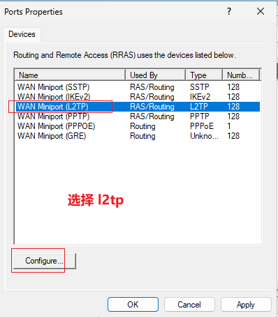
Task: Click the L2TP type cell
Action: pyautogui.click(x=199, y=107)
